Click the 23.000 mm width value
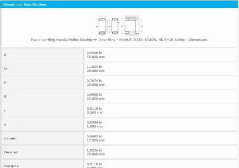Image resolution: width=239 pixels, height=168 pixels. [96, 99]
